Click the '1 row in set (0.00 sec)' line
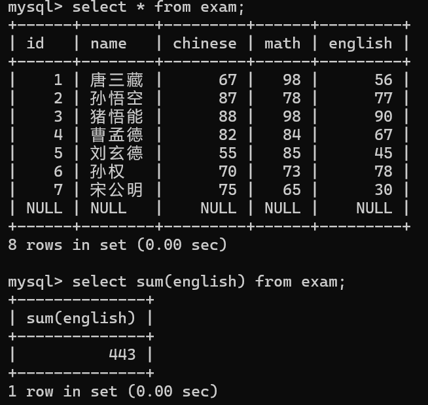This screenshot has width=428, height=405. pyautogui.click(x=113, y=391)
